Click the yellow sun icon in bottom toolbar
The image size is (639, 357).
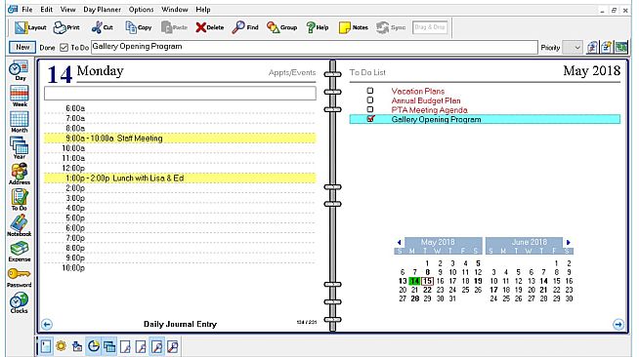[62, 346]
